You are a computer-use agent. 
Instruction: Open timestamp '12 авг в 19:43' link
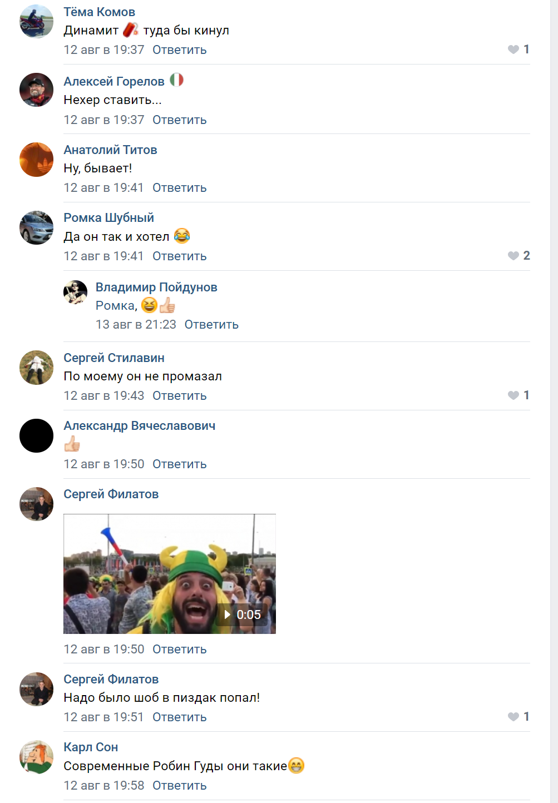click(103, 396)
